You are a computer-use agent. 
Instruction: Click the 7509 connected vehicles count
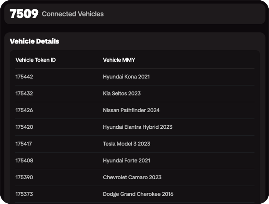click(24, 14)
